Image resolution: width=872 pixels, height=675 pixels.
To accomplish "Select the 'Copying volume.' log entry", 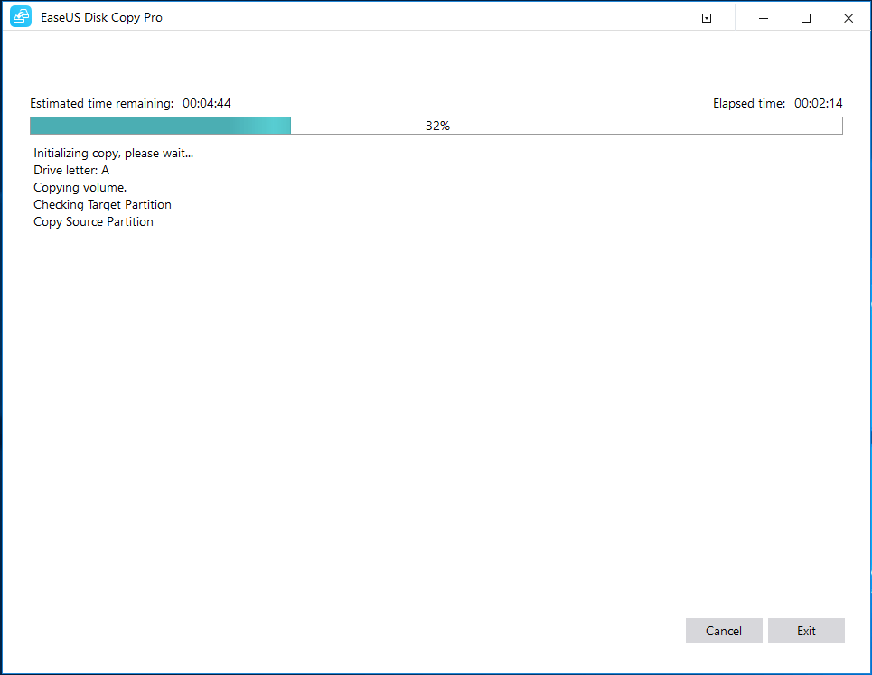I will click(80, 187).
